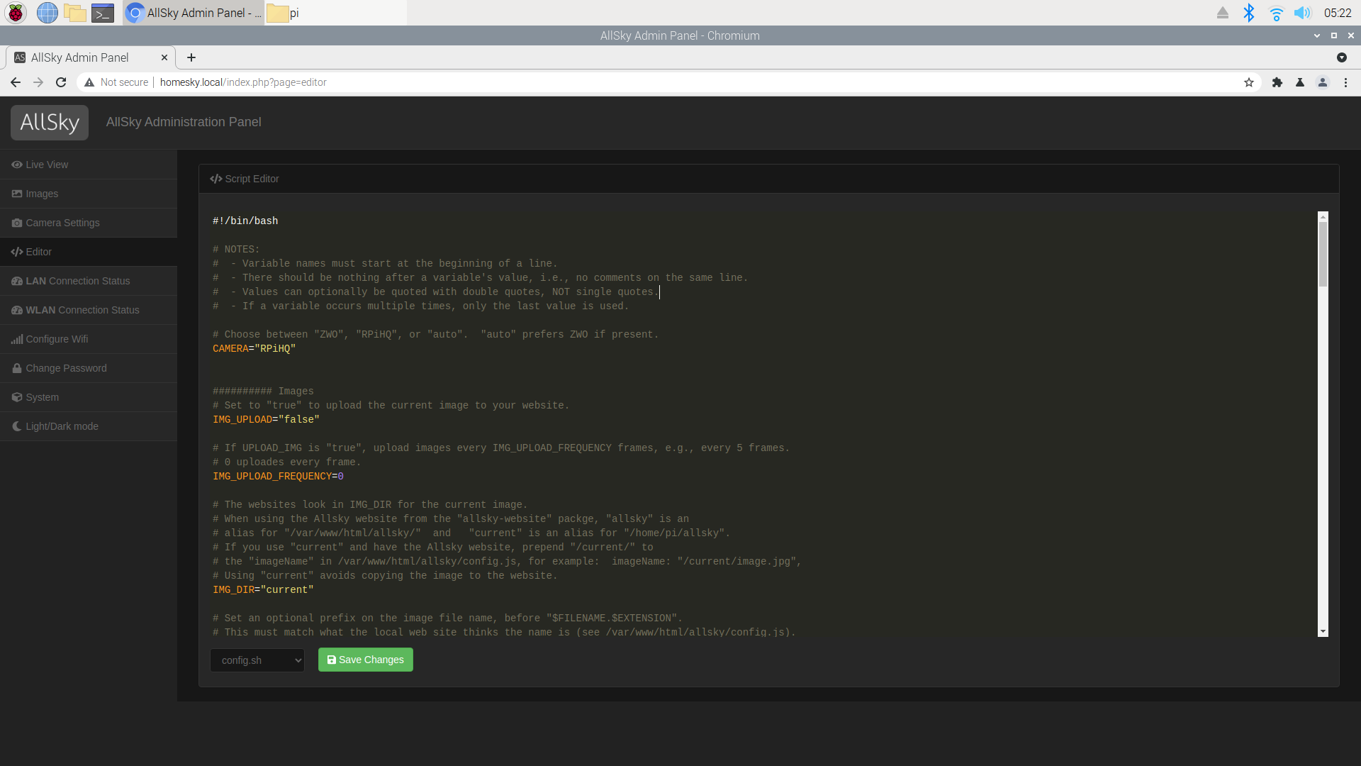Launch the terminal from the taskbar
Screen dimensions: 1361x766
click(103, 13)
